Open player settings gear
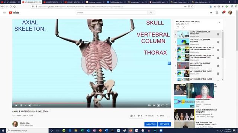Screen dimensions: 238x133 pos(154,105)
